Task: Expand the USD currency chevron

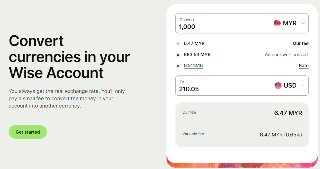Action: point(303,86)
